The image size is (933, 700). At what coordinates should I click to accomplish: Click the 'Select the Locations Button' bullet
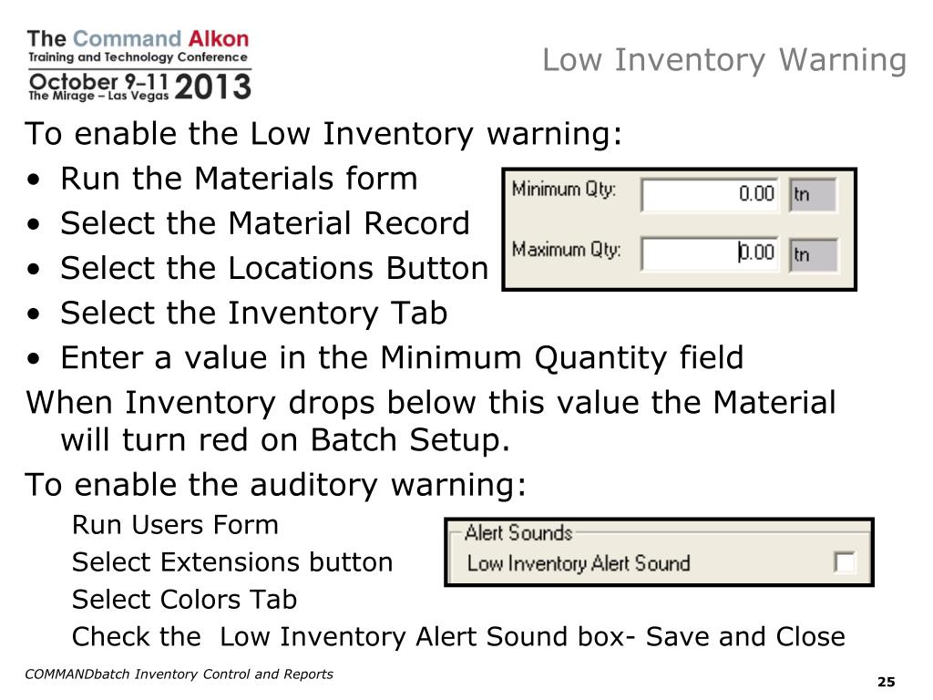click(273, 268)
